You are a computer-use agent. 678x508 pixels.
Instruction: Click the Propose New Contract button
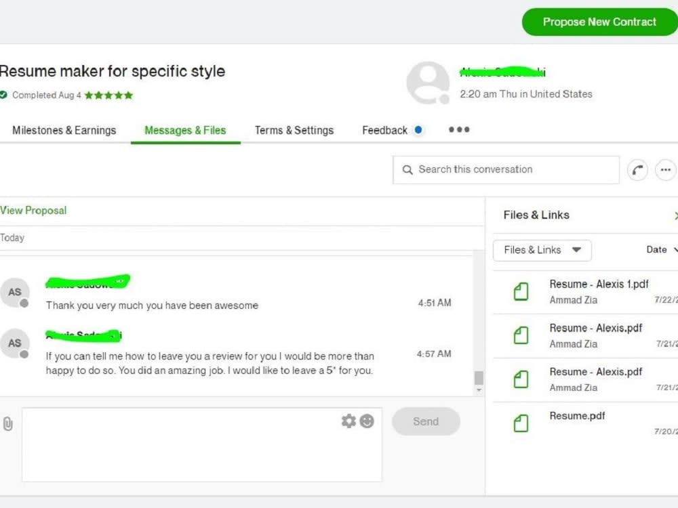tap(600, 22)
